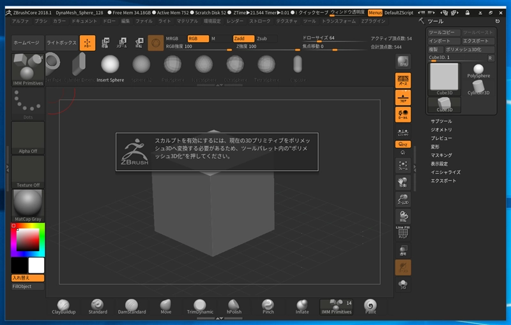
Task: Toggle Transparency (透明) mode
Action: pos(403,250)
